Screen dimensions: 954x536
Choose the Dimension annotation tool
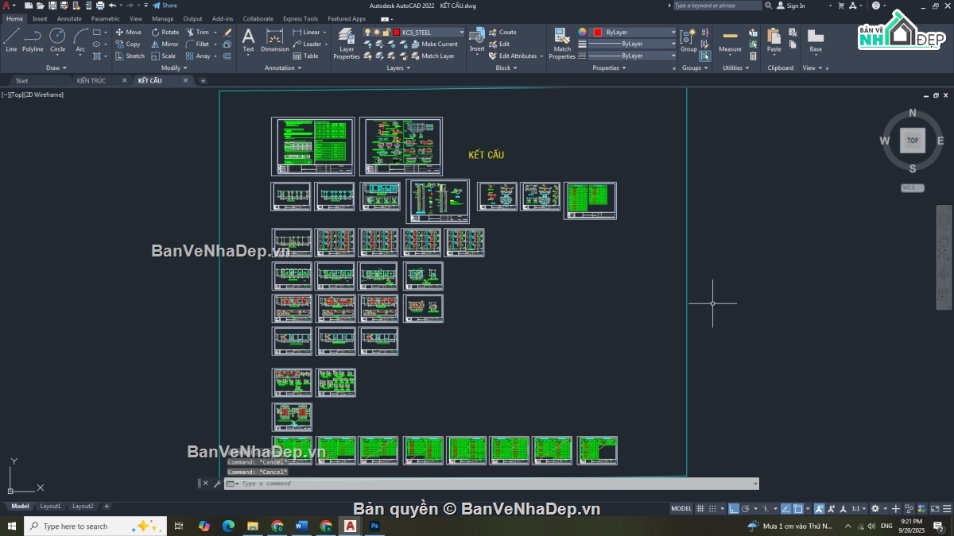click(x=275, y=40)
